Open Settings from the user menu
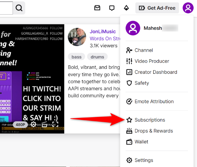197x167 pixels. pyautogui.click(x=157, y=160)
